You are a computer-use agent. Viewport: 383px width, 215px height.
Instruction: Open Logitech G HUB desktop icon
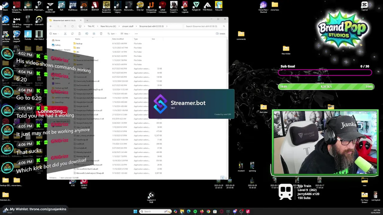pyautogui.click(x=151, y=198)
